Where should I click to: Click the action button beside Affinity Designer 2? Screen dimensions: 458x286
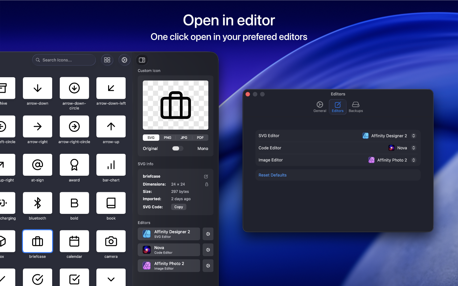tap(208, 234)
